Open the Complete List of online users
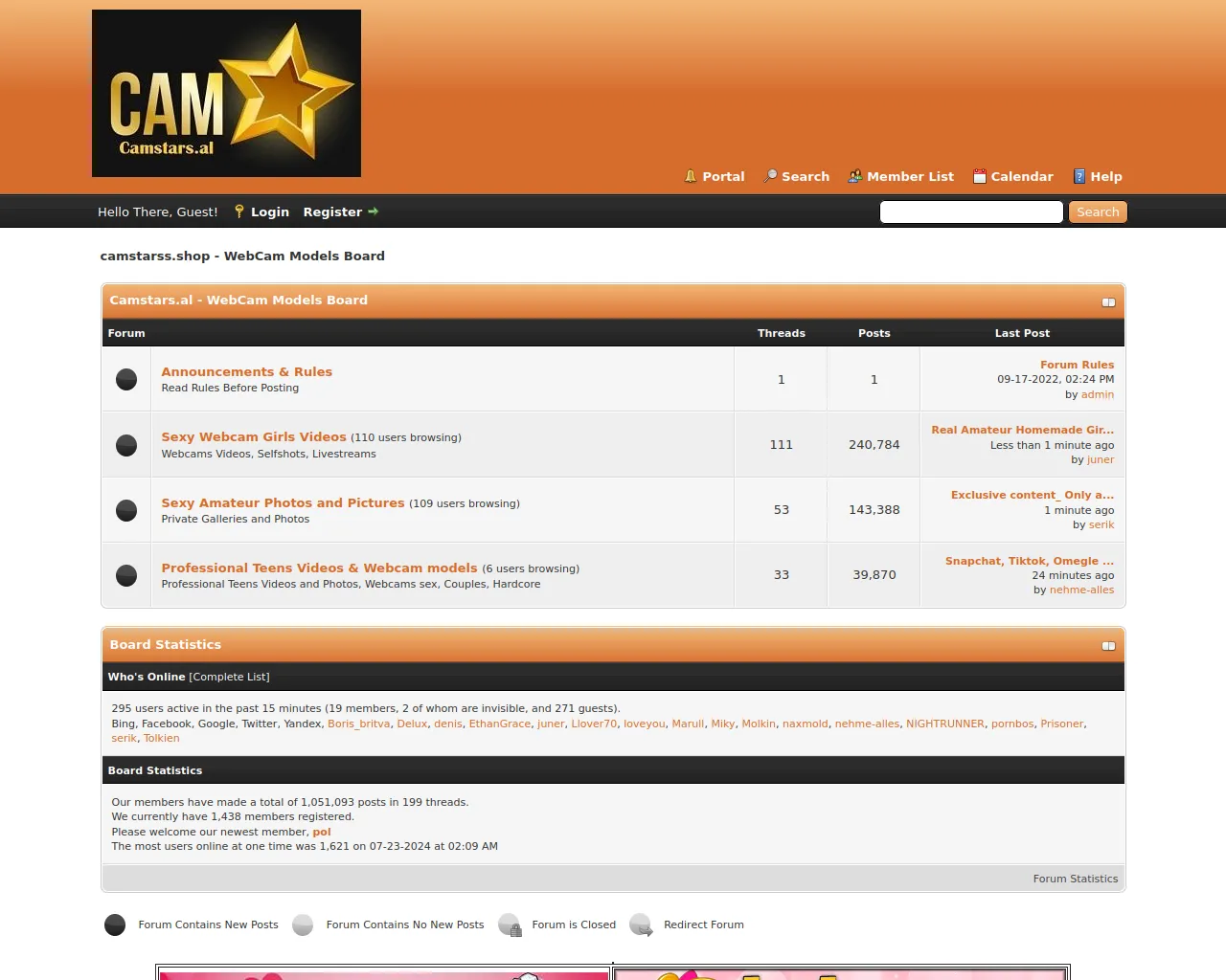 [x=228, y=677]
